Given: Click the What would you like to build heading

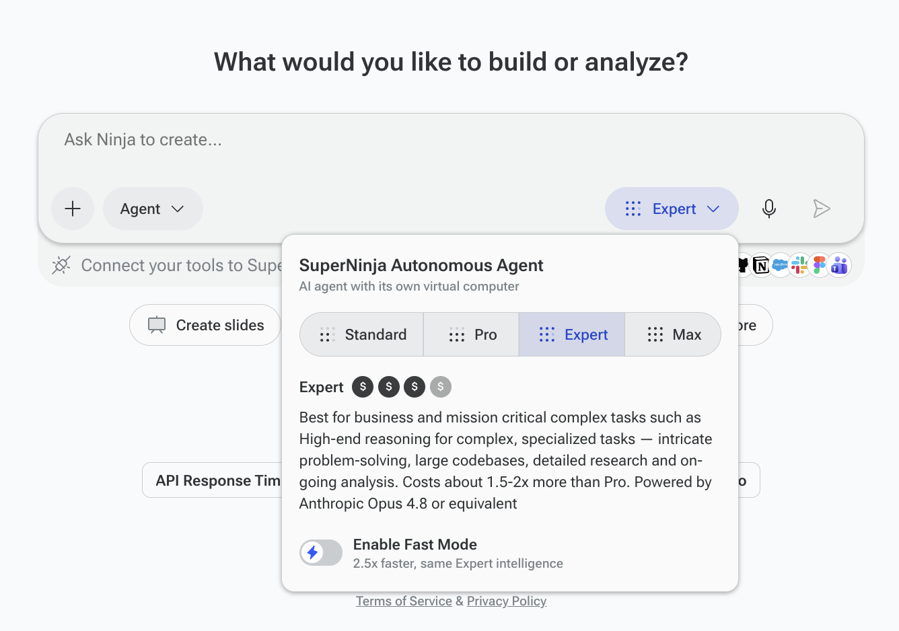Looking at the screenshot, I should point(451,62).
